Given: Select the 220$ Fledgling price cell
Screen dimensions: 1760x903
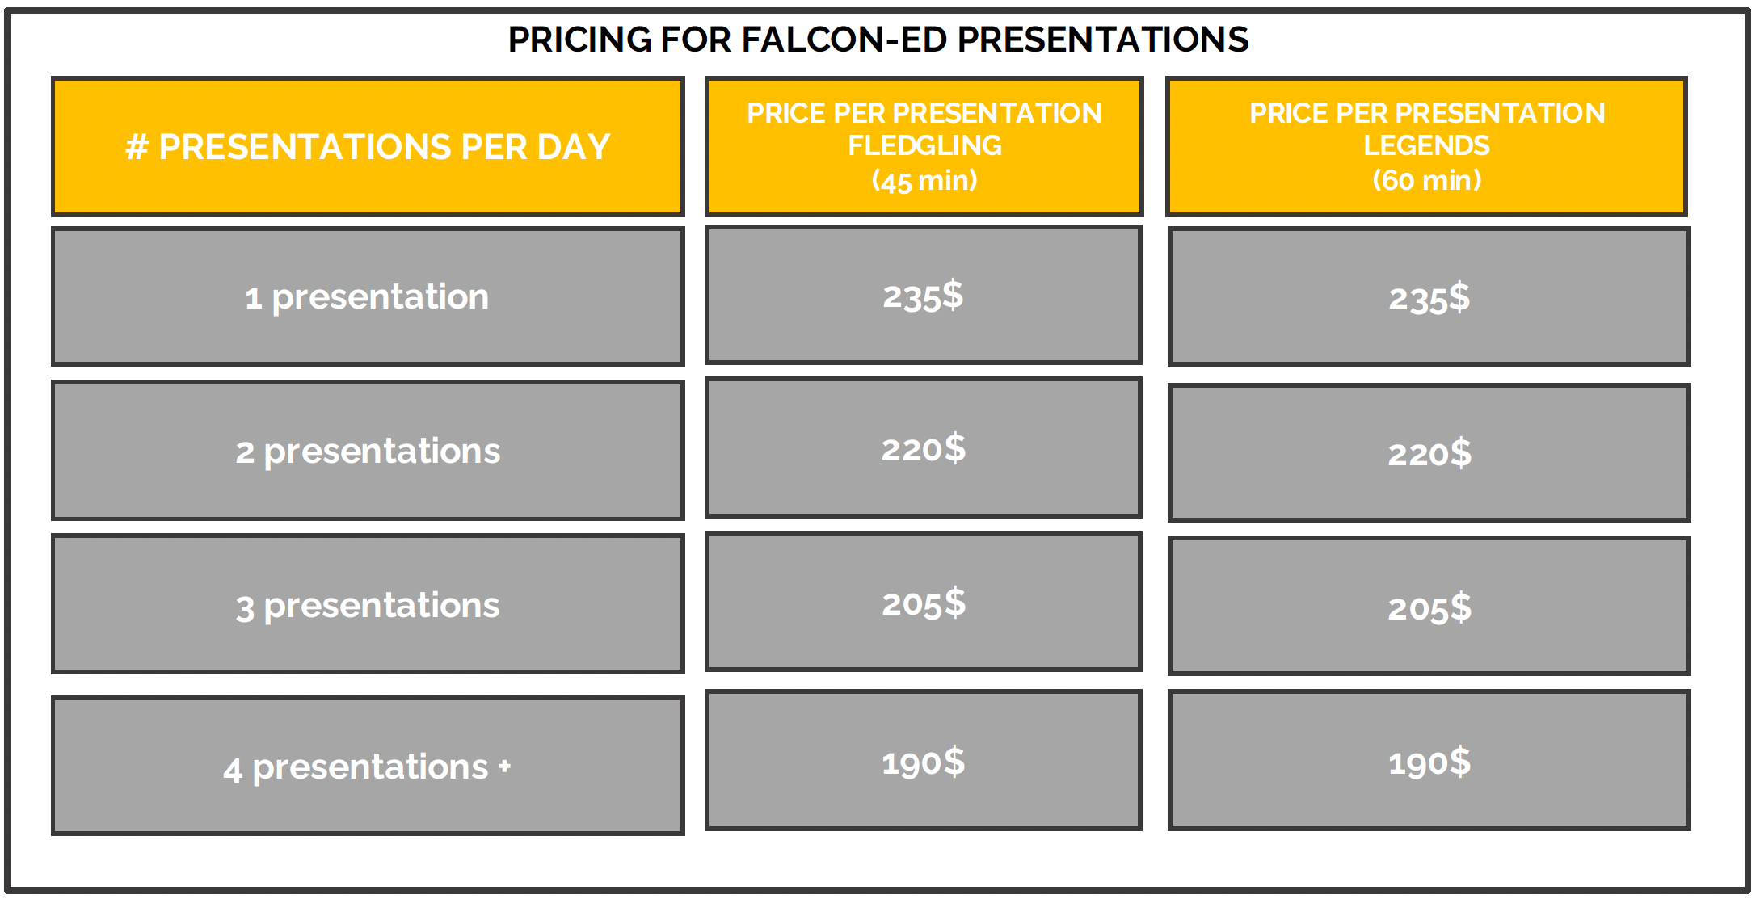Looking at the screenshot, I should click(923, 448).
